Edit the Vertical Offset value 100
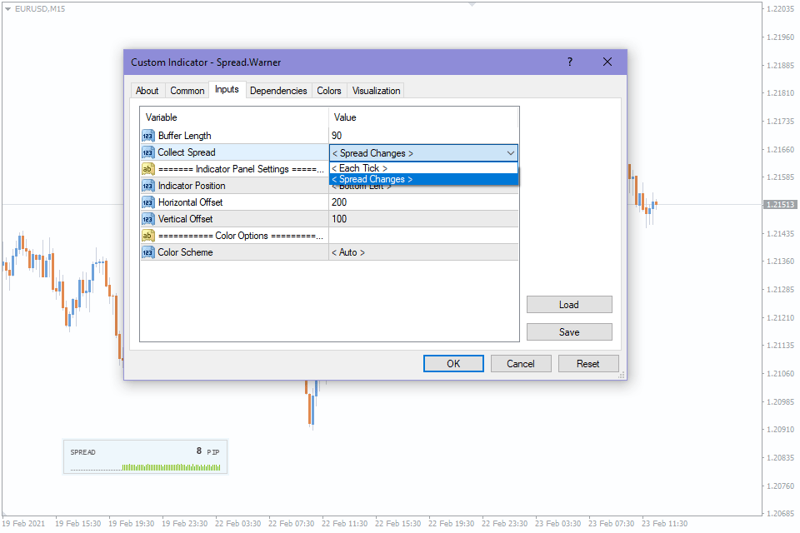The image size is (800, 533). pos(423,219)
